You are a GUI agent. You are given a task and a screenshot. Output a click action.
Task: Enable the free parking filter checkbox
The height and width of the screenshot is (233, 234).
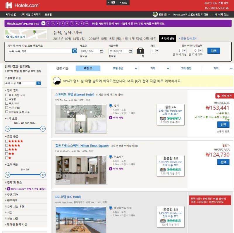pos(6,108)
